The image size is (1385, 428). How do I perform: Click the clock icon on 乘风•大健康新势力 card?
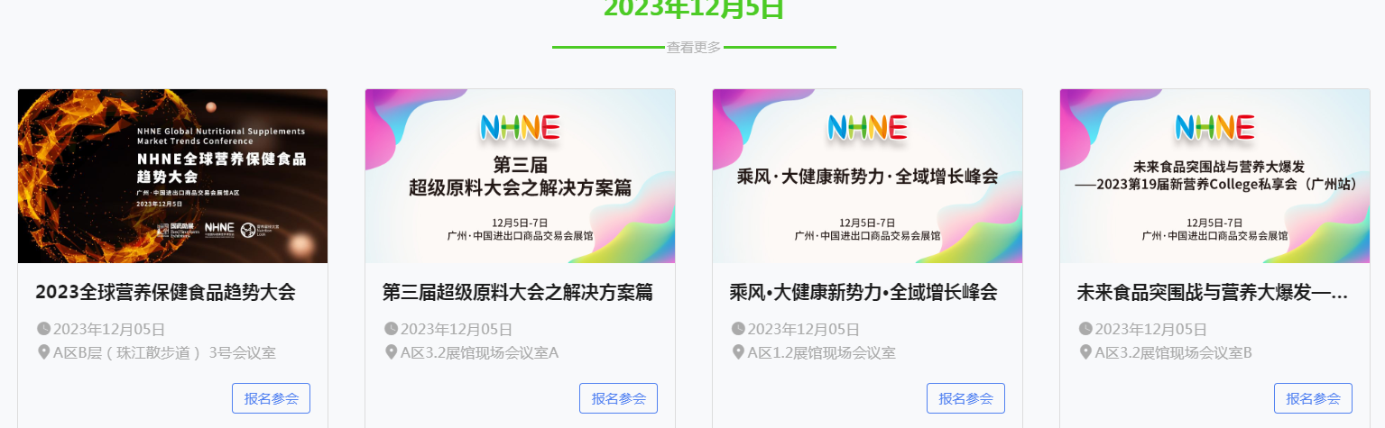(738, 329)
